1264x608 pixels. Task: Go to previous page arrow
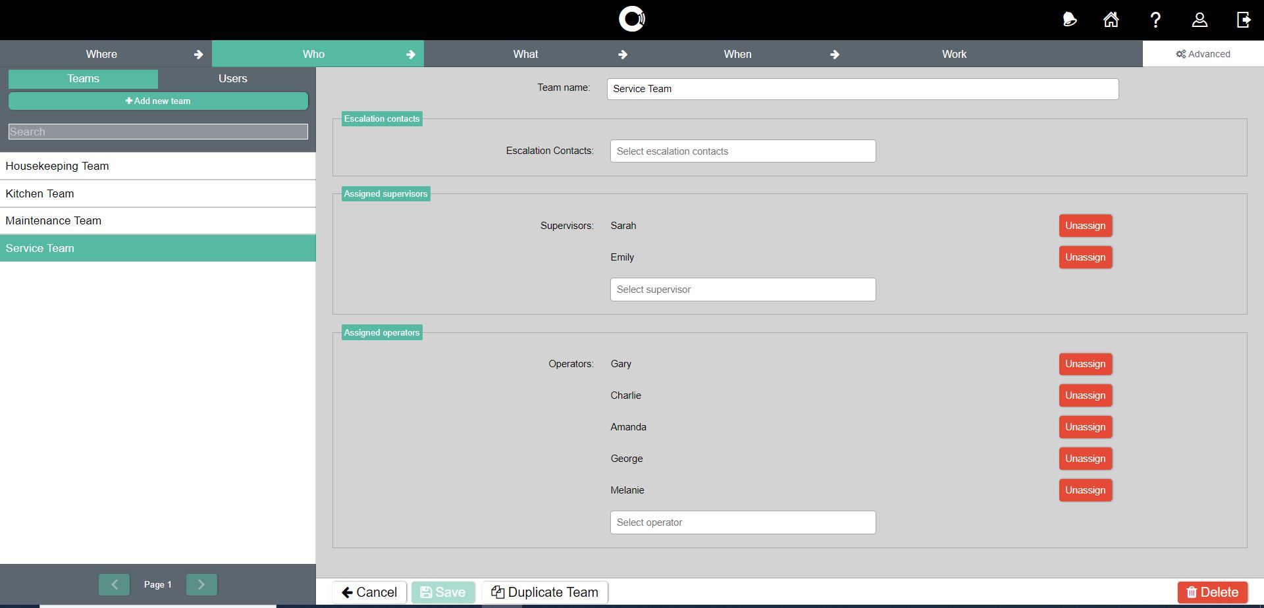114,584
